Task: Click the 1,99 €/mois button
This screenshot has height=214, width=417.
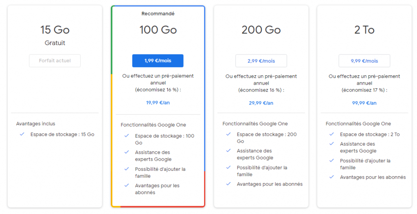Action: [x=158, y=61]
